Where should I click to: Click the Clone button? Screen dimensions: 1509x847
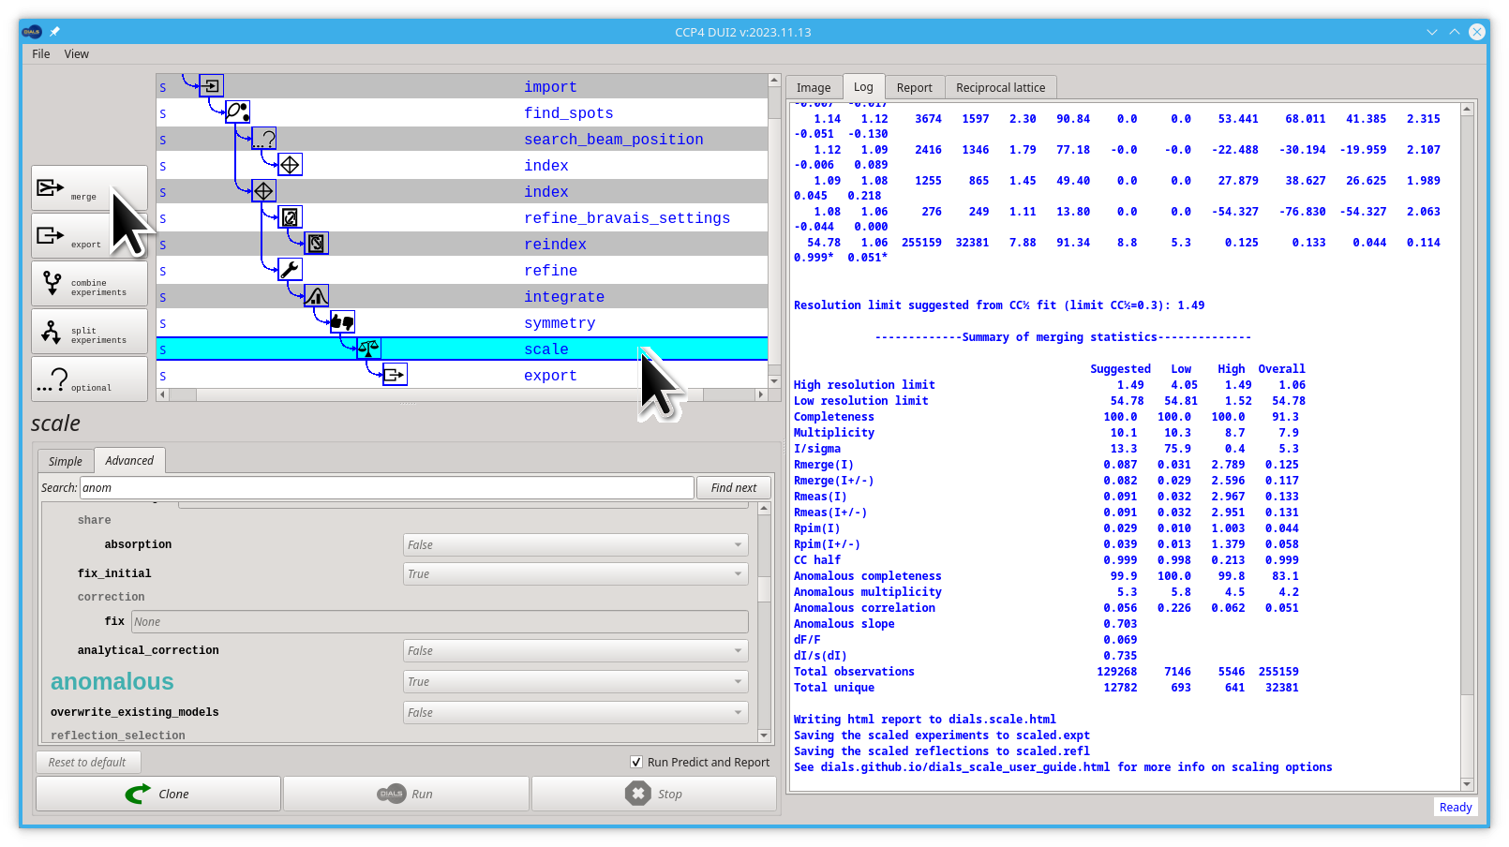click(x=158, y=794)
